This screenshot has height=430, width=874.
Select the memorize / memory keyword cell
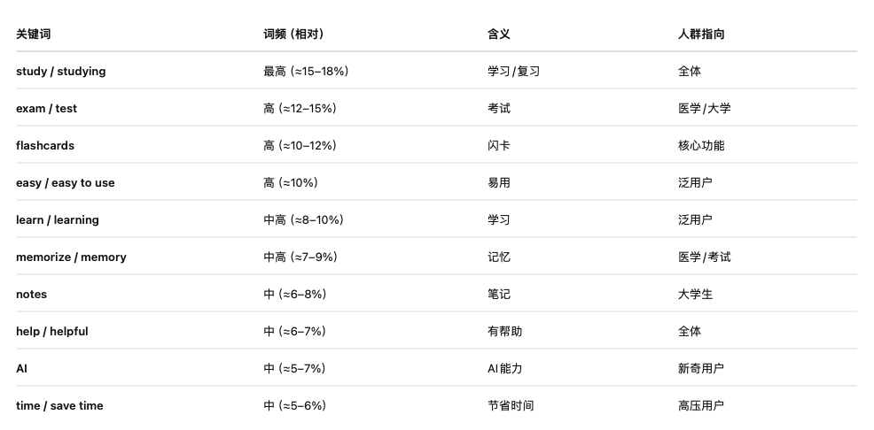tap(71, 257)
